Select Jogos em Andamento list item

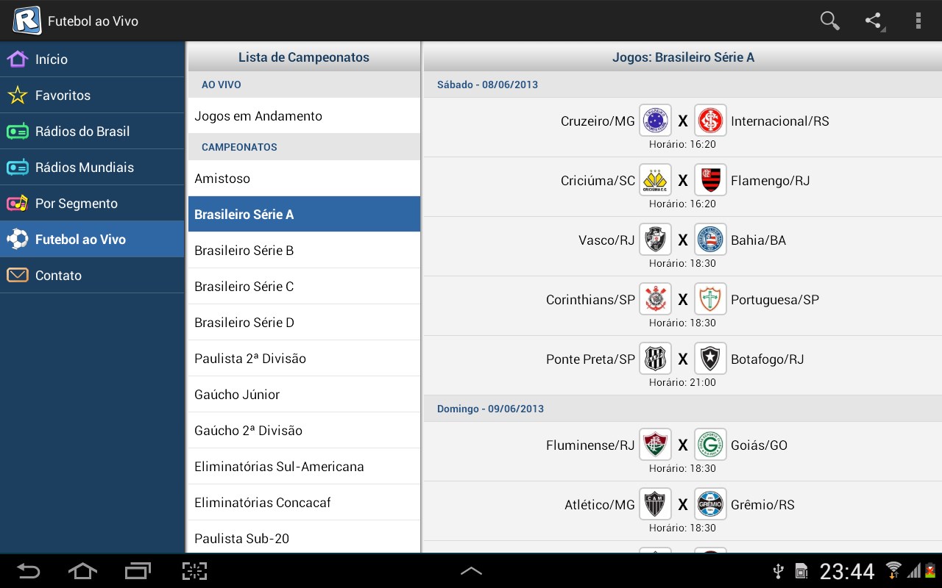click(x=304, y=116)
